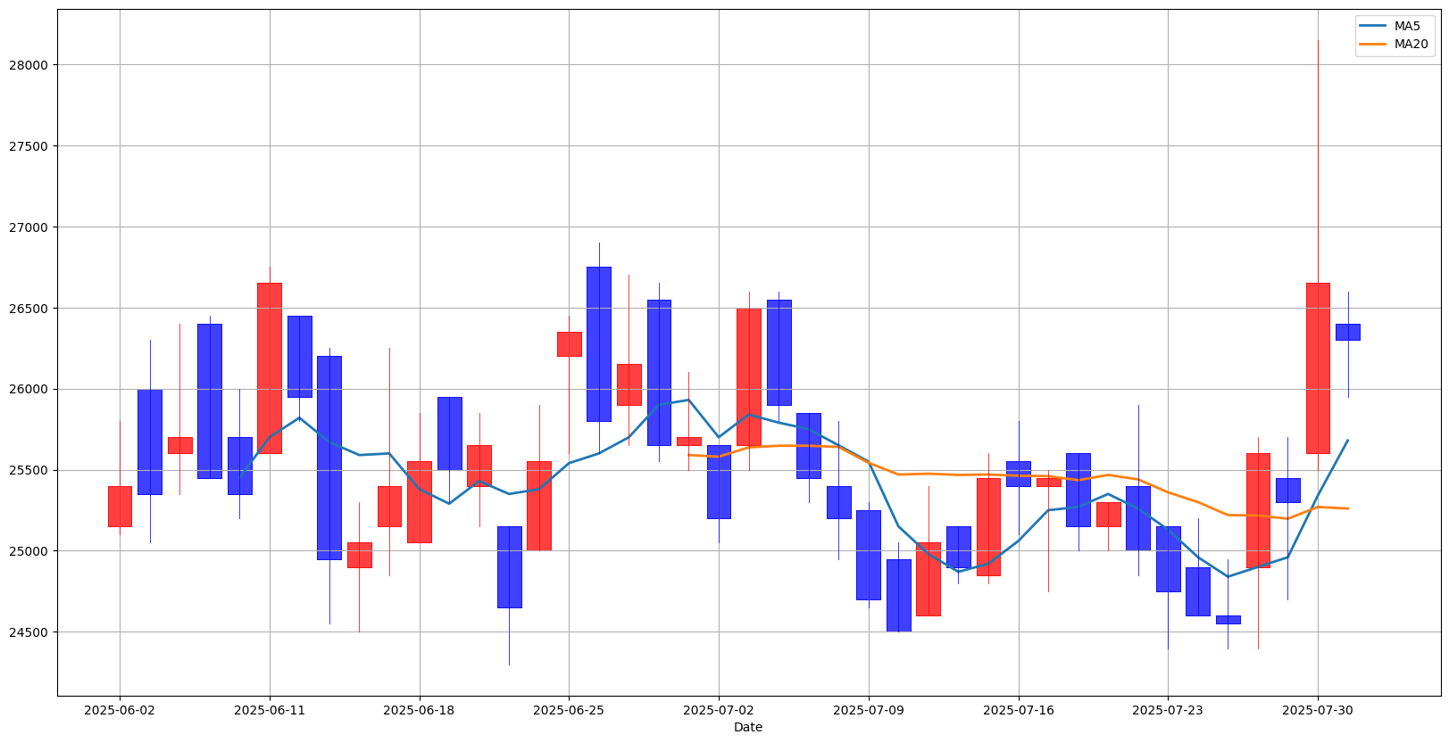Click the MA5 legend label
The height and width of the screenshot is (743, 1449).
click(1407, 26)
